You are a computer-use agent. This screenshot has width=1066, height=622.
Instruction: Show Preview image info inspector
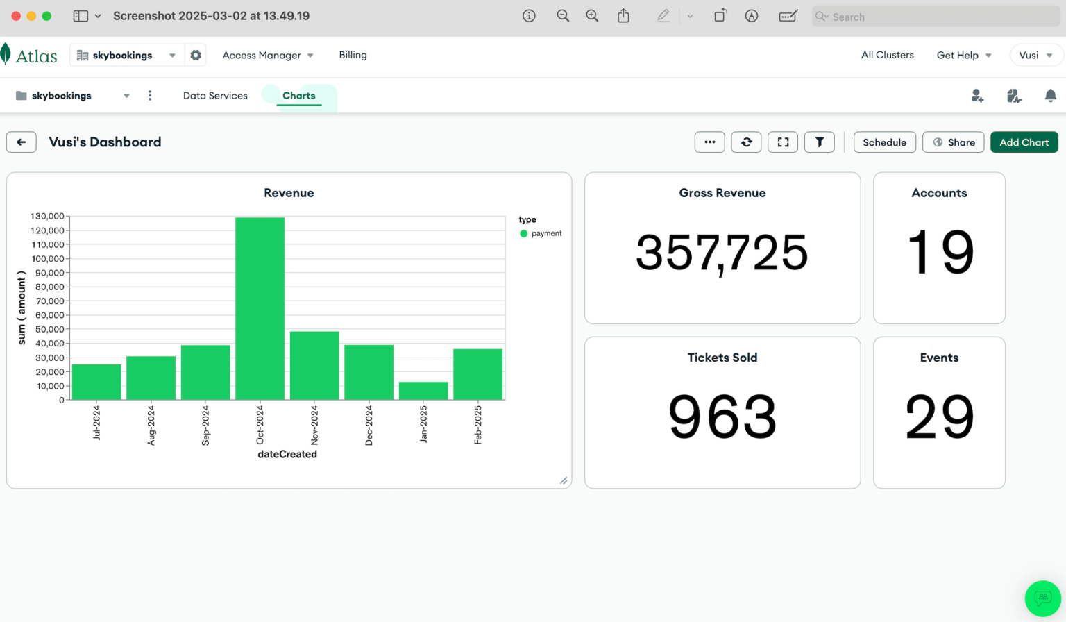[x=529, y=16]
